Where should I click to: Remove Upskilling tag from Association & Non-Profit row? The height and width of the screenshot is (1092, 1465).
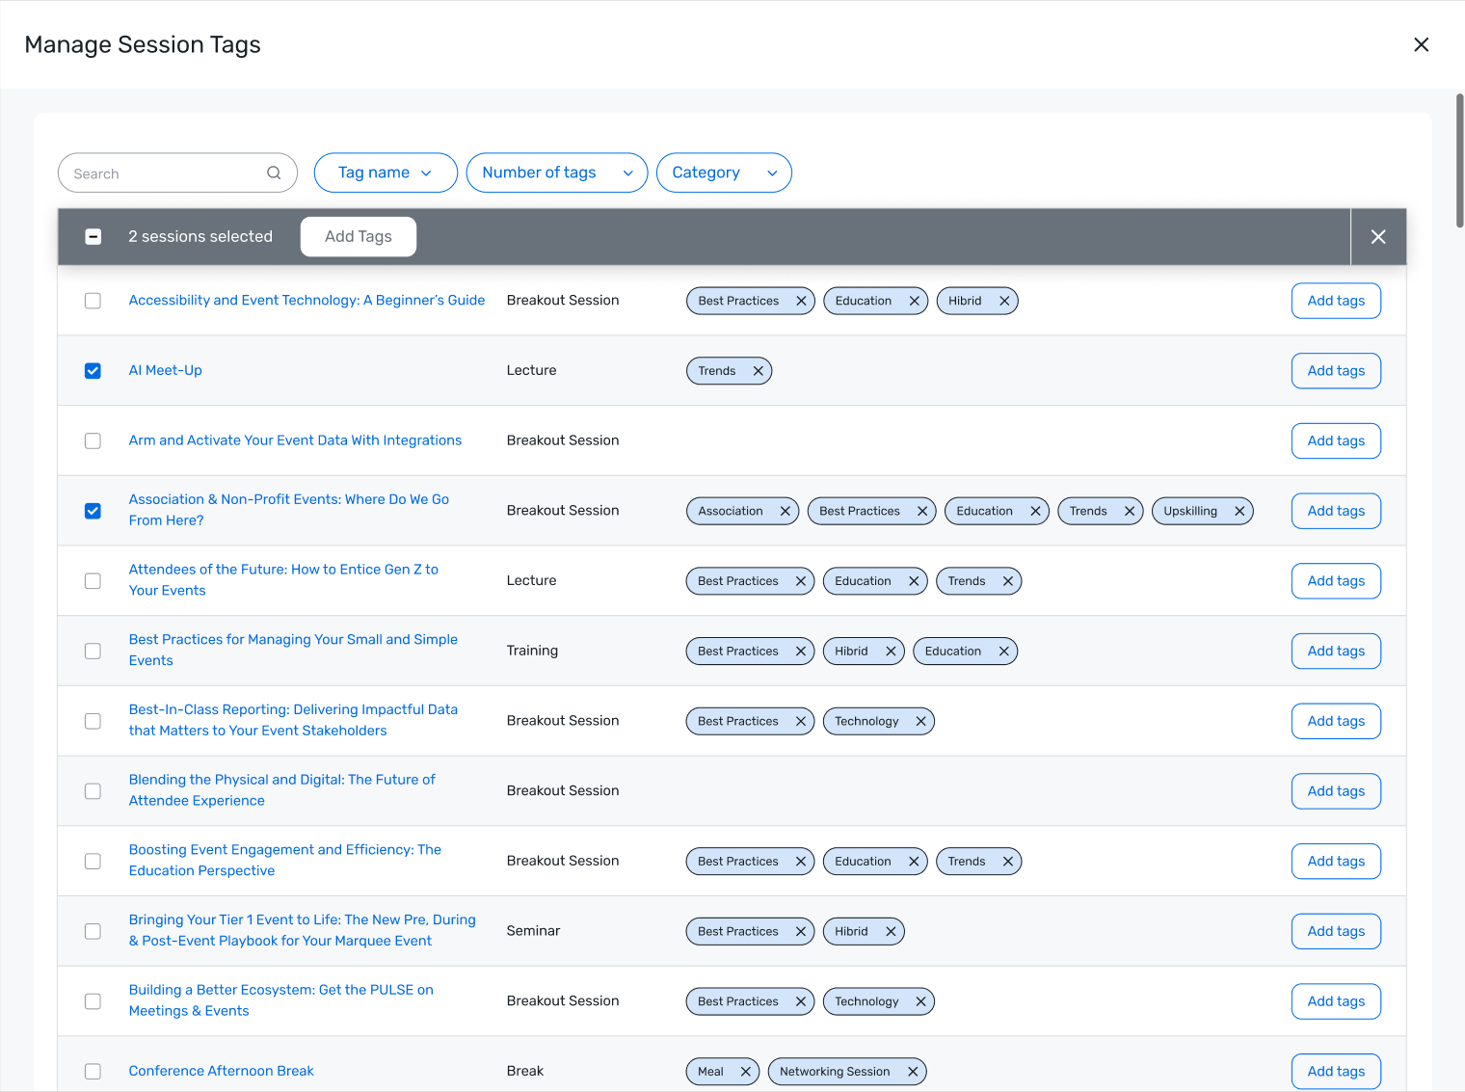pos(1239,511)
